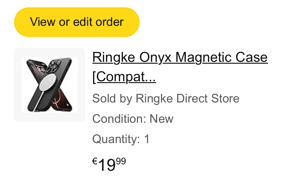Click the euro currency symbol

point(95,161)
